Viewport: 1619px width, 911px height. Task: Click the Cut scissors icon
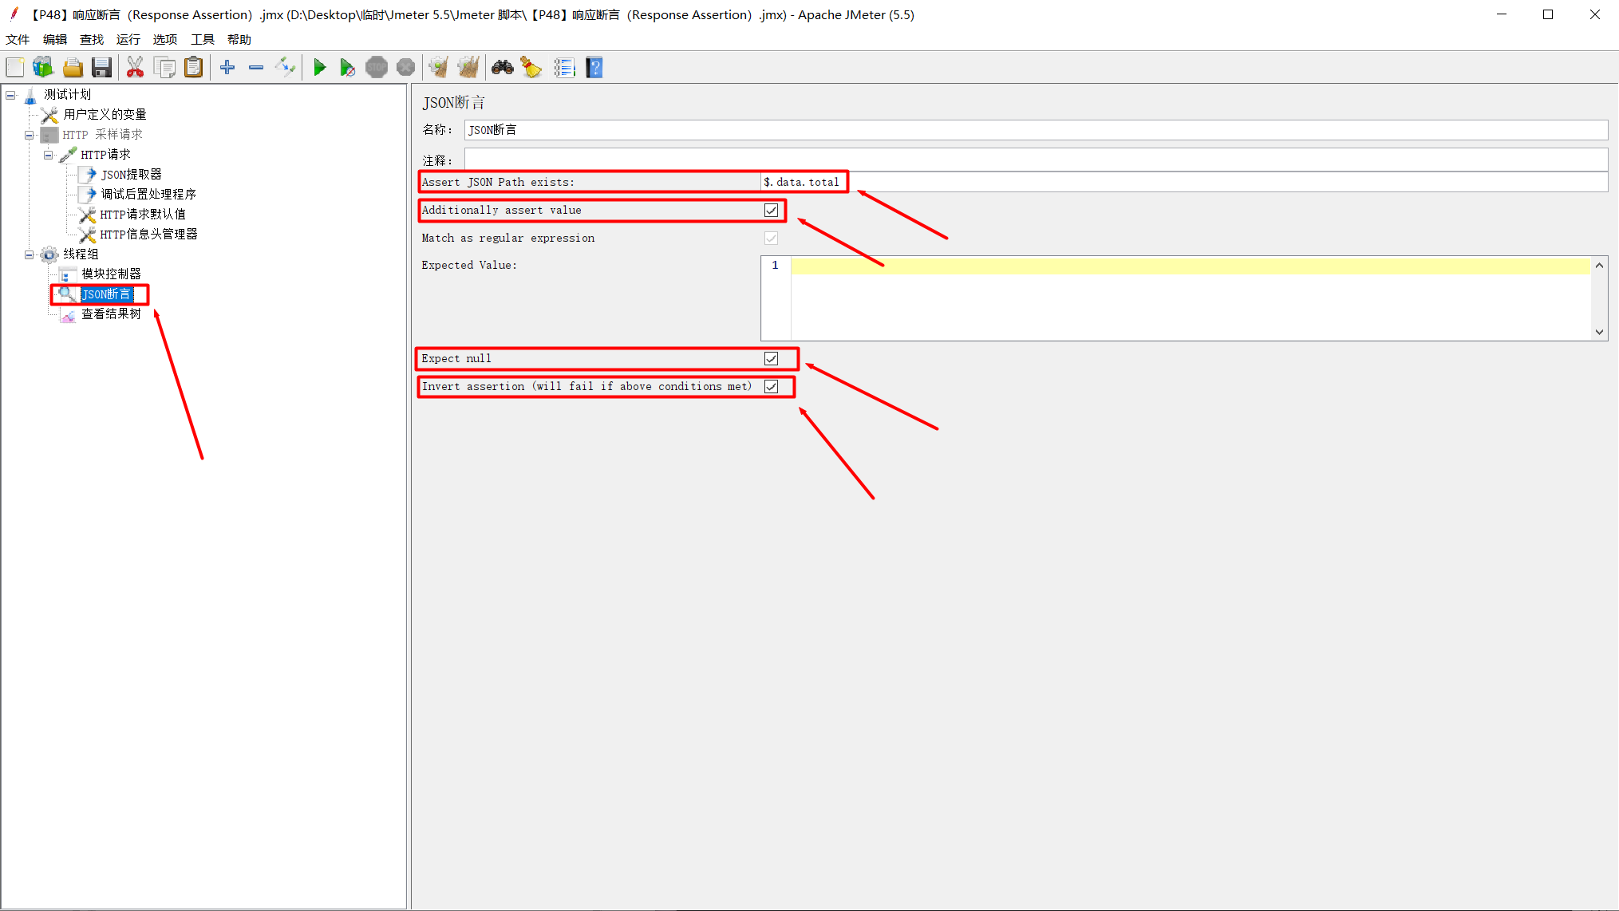tap(136, 68)
